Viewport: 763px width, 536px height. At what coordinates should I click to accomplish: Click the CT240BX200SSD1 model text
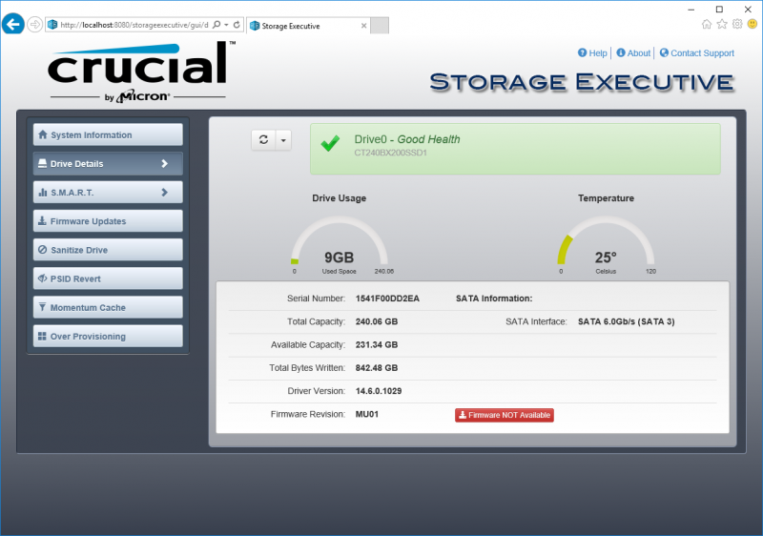(x=390, y=153)
